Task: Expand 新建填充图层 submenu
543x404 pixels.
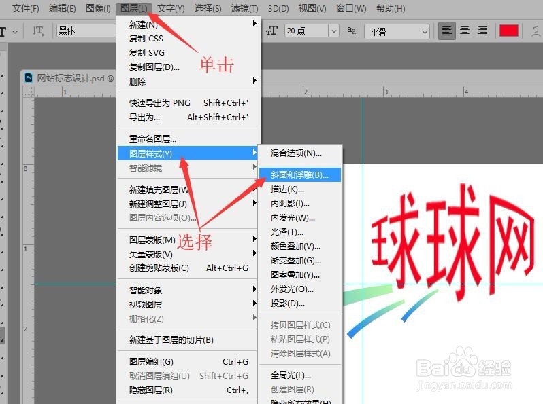Action: pyautogui.click(x=188, y=189)
